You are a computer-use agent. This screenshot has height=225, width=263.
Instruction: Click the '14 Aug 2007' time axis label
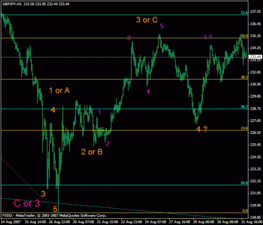(x=11, y=222)
